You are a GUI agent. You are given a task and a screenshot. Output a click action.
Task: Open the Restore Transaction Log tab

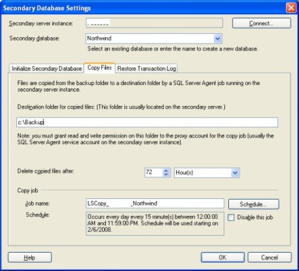click(147, 69)
